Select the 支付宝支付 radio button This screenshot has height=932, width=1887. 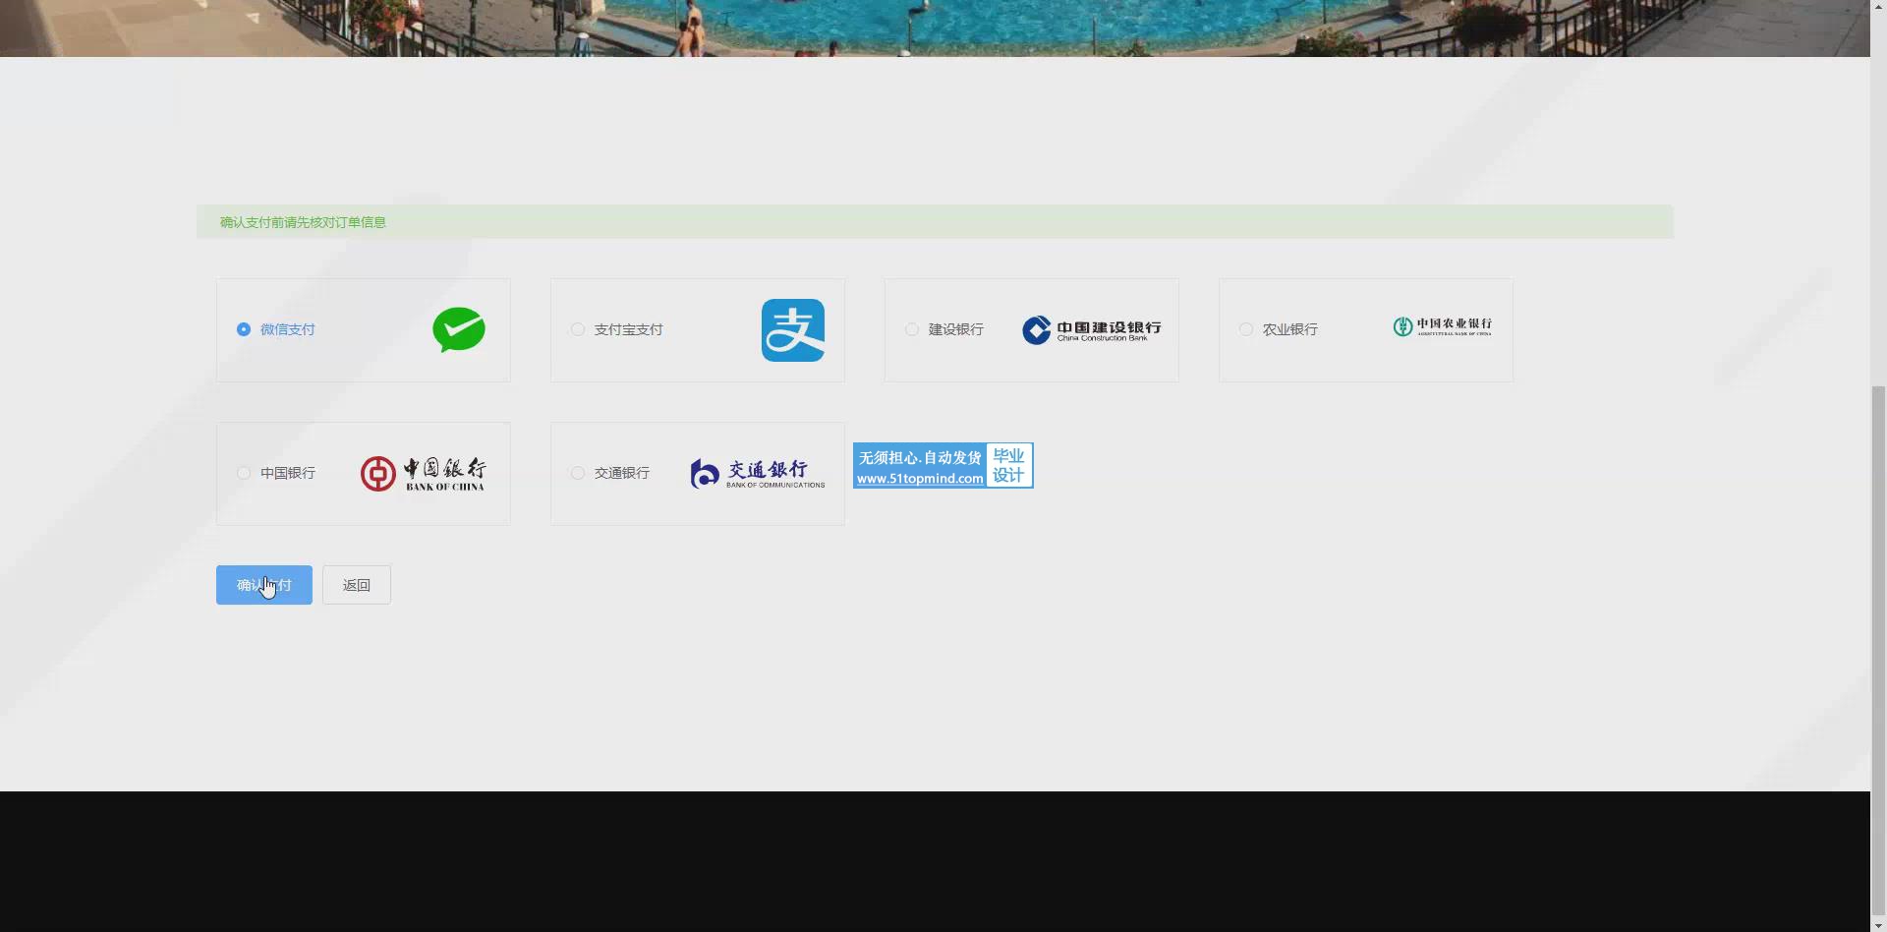tap(578, 329)
